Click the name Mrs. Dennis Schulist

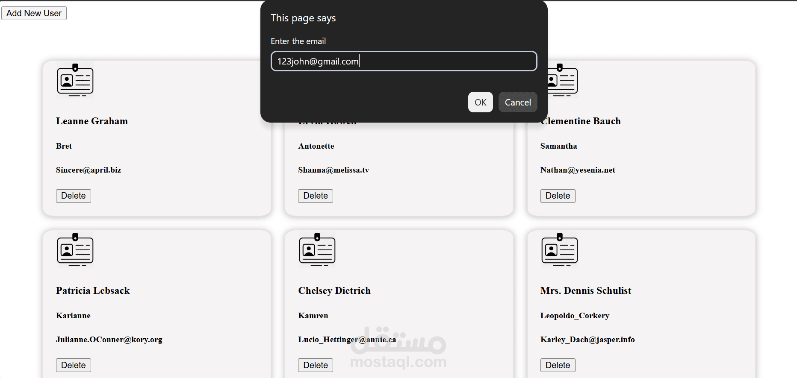[x=586, y=291]
